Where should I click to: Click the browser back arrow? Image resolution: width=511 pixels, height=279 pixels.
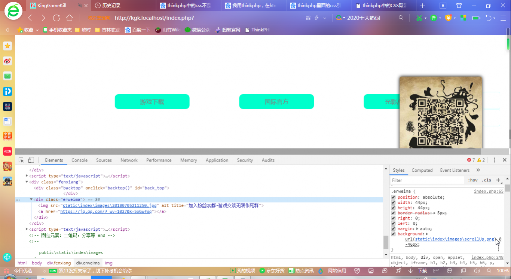(x=30, y=18)
